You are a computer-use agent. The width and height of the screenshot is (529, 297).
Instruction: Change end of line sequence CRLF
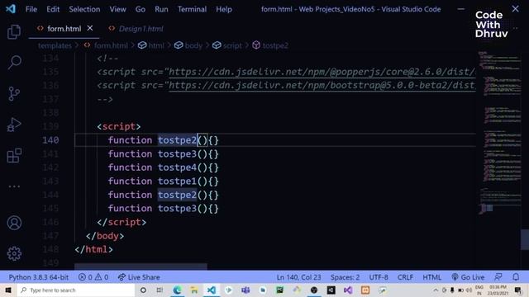pyautogui.click(x=405, y=277)
